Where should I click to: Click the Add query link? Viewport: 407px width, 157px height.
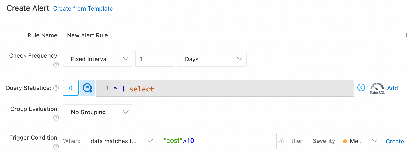click(x=393, y=88)
